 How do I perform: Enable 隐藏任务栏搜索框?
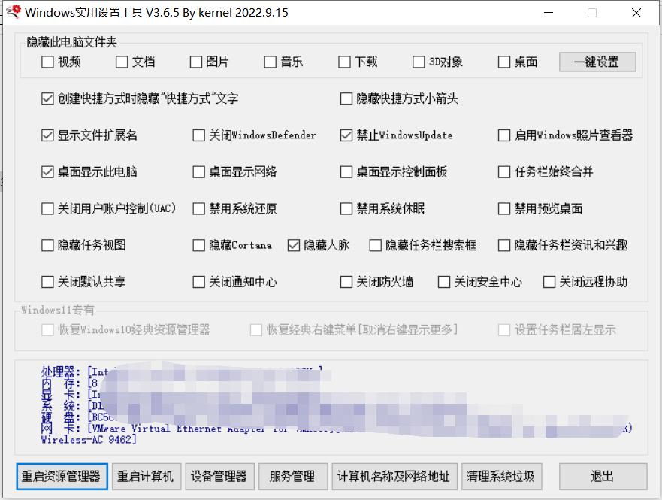click(374, 244)
